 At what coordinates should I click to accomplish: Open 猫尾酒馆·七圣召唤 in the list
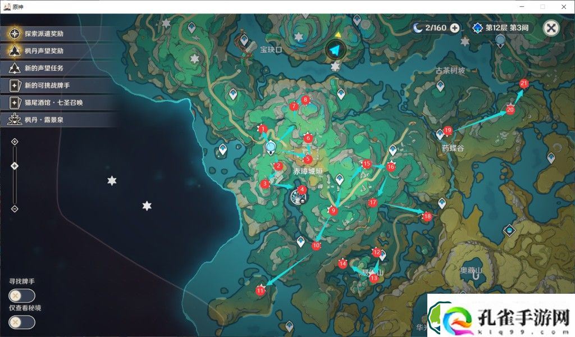click(x=58, y=103)
